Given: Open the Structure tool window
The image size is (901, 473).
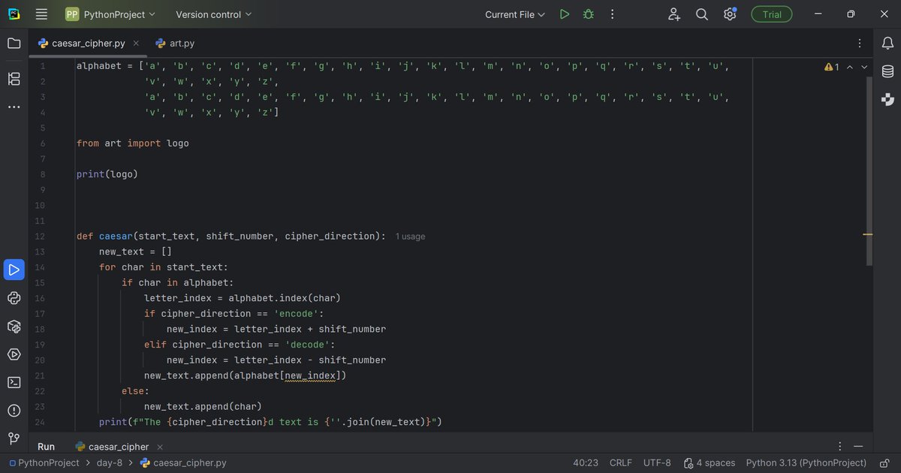Looking at the screenshot, I should coord(14,79).
